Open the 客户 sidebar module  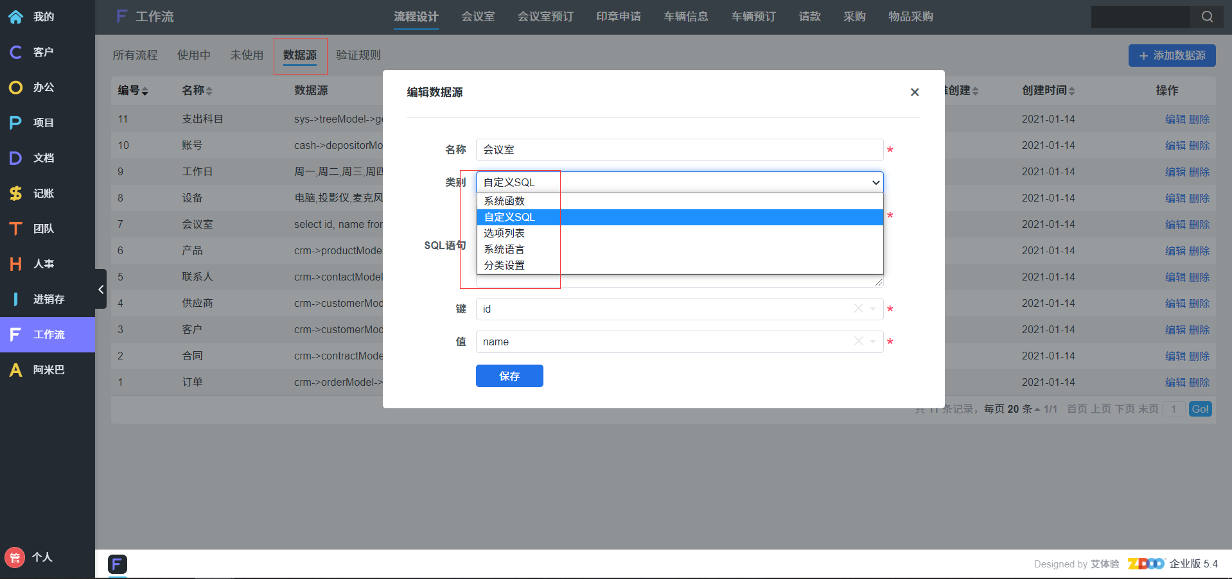[43, 52]
